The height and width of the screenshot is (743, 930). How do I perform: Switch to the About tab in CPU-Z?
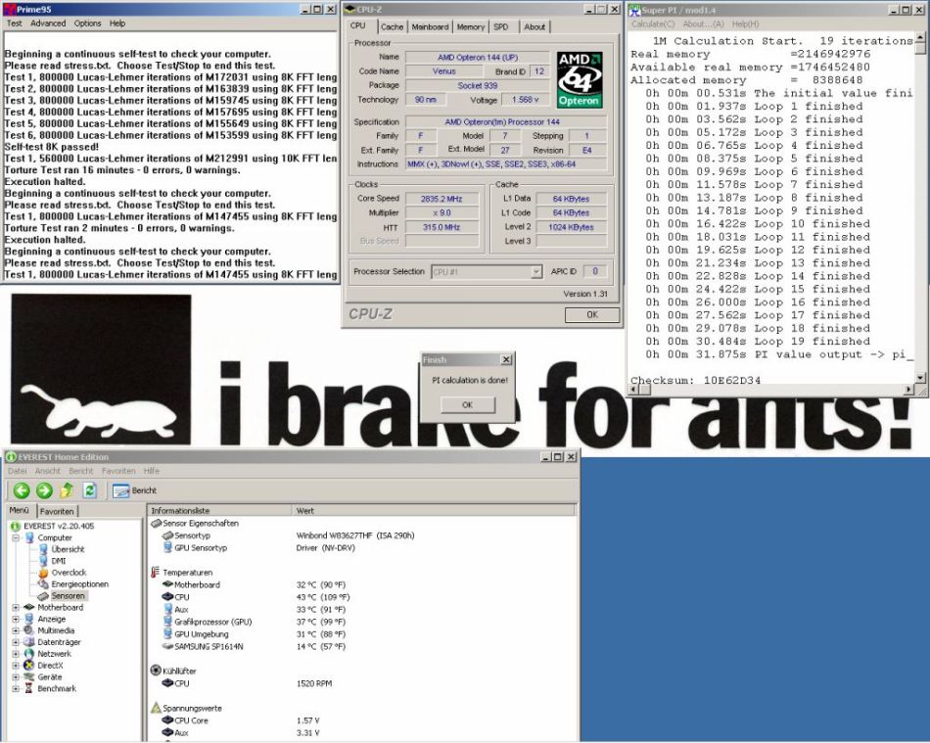click(535, 26)
